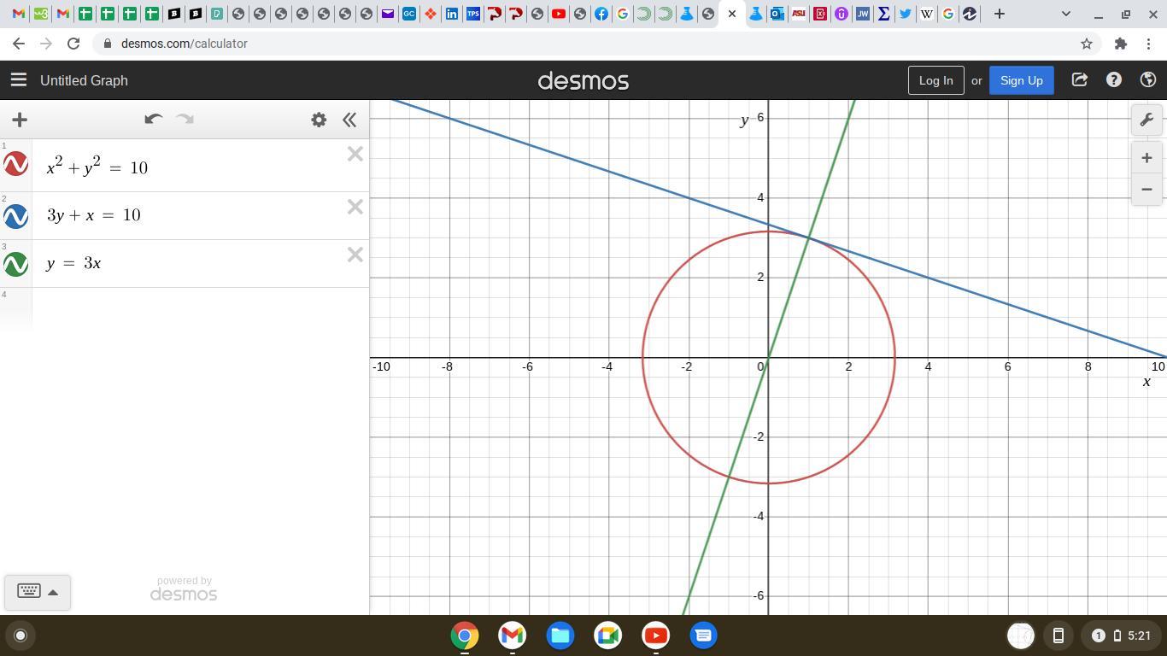Open the expression list settings gear
The image size is (1167, 656).
click(x=319, y=120)
